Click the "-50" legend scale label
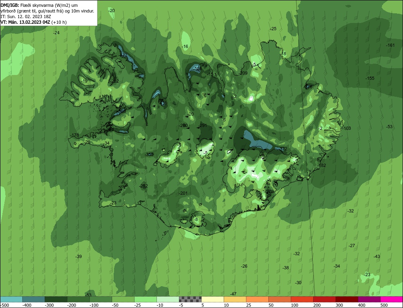The image size is (403, 308). (x=116, y=305)
